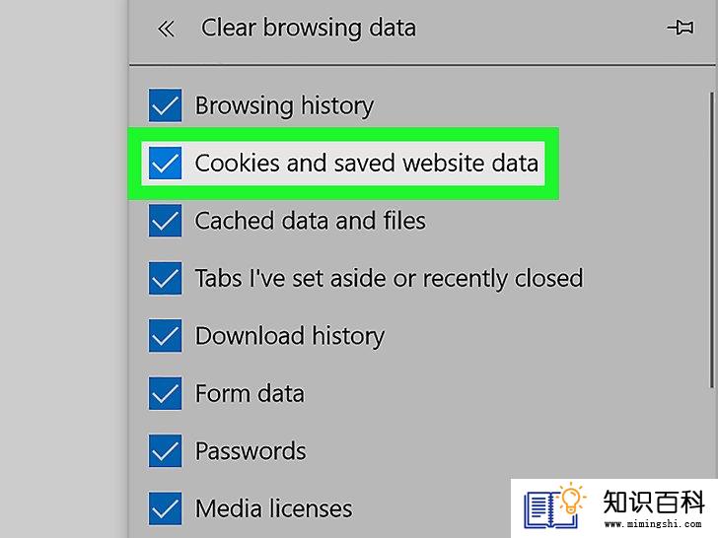Uncheck the Passwords checkbox
This screenshot has height=538, width=718.
click(165, 451)
